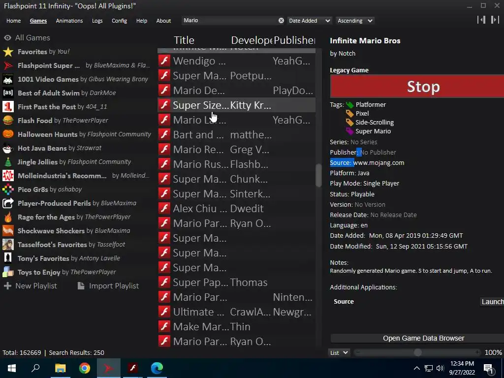Open the Windows notification center icon

coord(488,368)
